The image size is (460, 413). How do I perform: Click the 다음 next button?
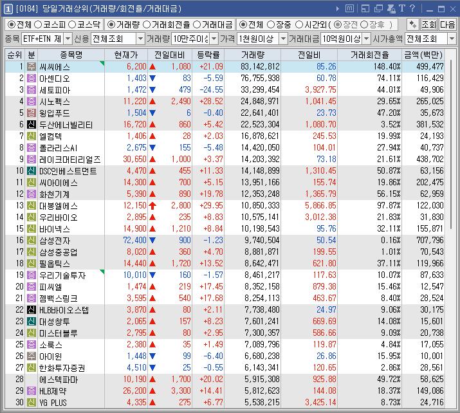tap(447, 24)
